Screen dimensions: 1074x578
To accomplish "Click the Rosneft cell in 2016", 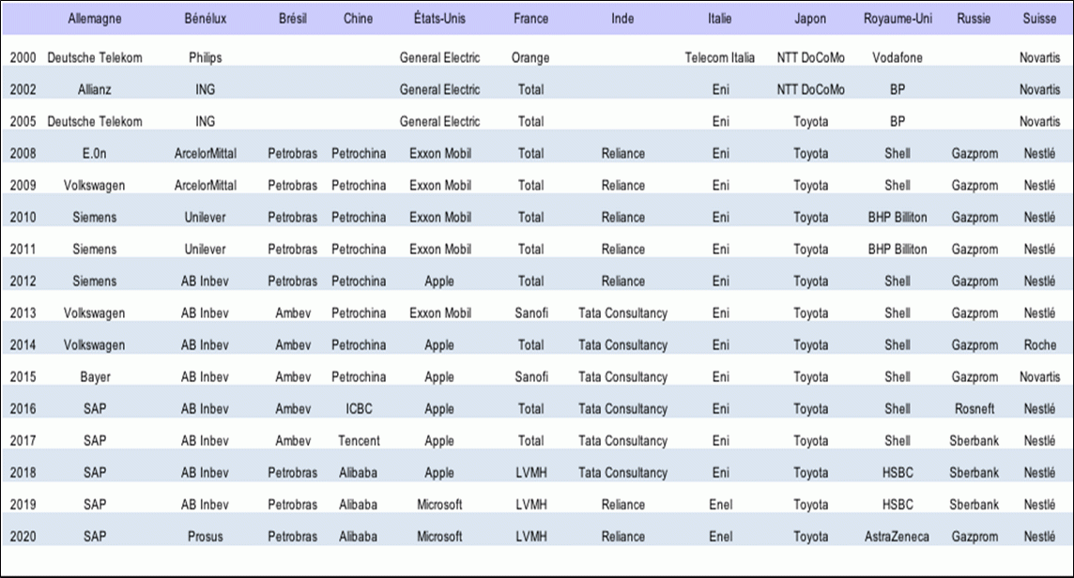I will [x=974, y=409].
